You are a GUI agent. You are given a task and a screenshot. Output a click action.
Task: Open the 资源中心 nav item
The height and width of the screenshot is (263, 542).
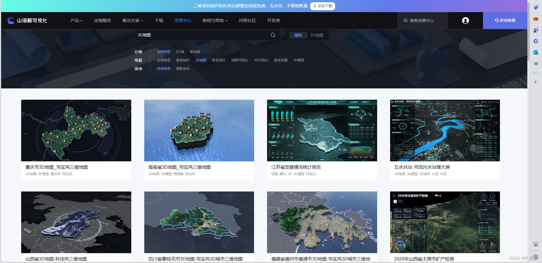[x=183, y=21]
